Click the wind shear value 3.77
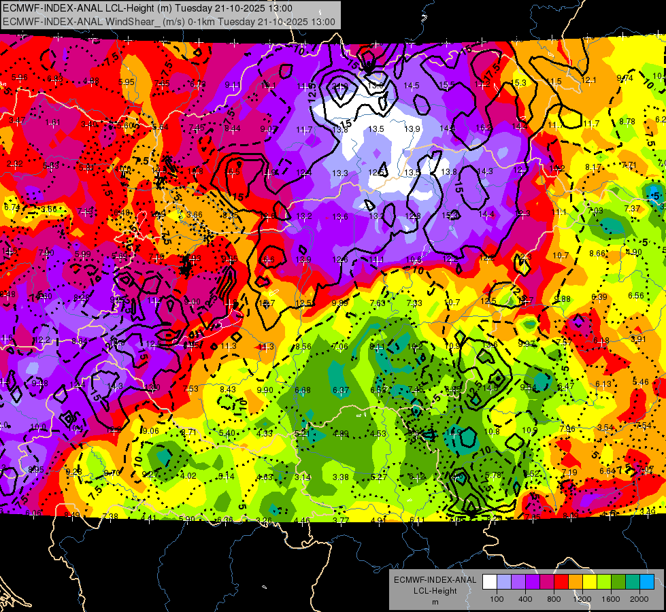666x612 pixels. [x=341, y=520]
